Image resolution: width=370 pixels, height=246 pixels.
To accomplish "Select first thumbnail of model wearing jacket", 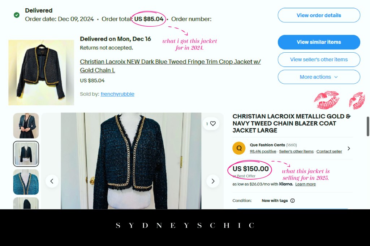I will click(26, 126).
